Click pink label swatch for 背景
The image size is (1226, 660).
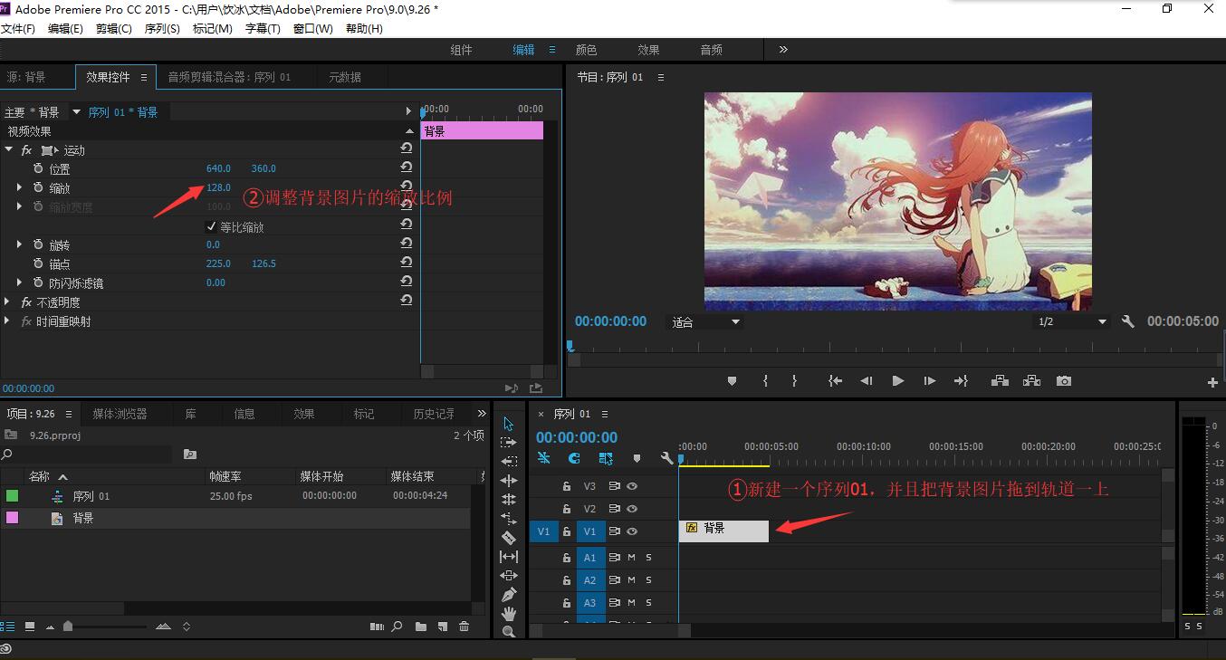[x=12, y=518]
